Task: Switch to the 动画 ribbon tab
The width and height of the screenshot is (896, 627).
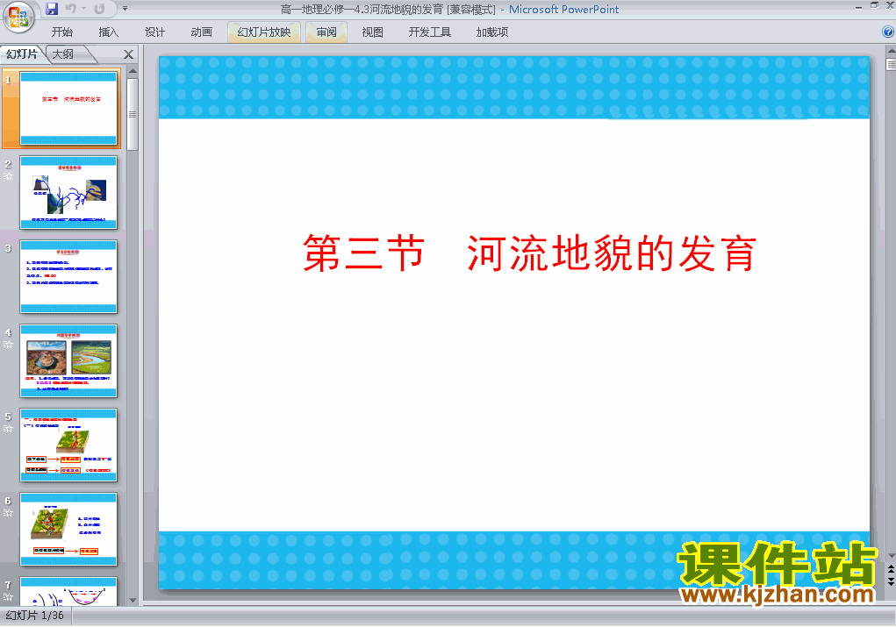Action: [202, 32]
